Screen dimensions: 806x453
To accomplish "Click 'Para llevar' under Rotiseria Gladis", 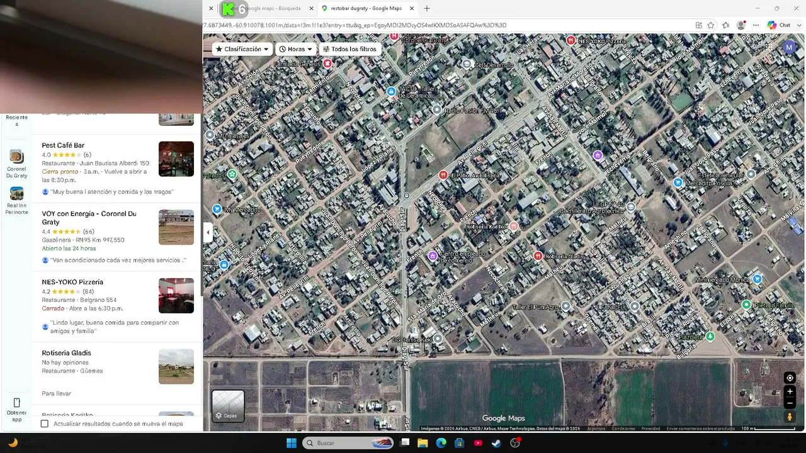I will 57,394.
